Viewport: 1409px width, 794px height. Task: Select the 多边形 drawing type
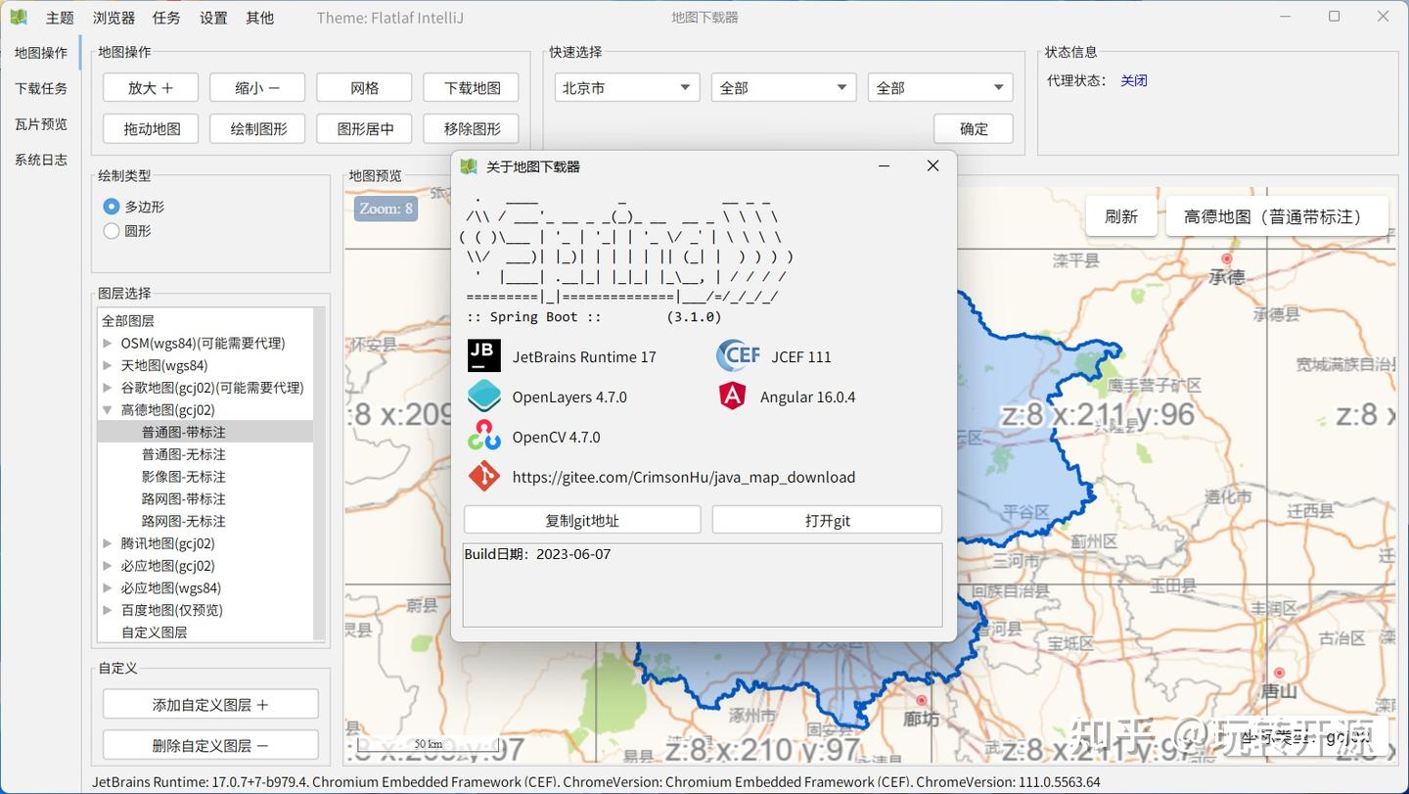click(112, 207)
